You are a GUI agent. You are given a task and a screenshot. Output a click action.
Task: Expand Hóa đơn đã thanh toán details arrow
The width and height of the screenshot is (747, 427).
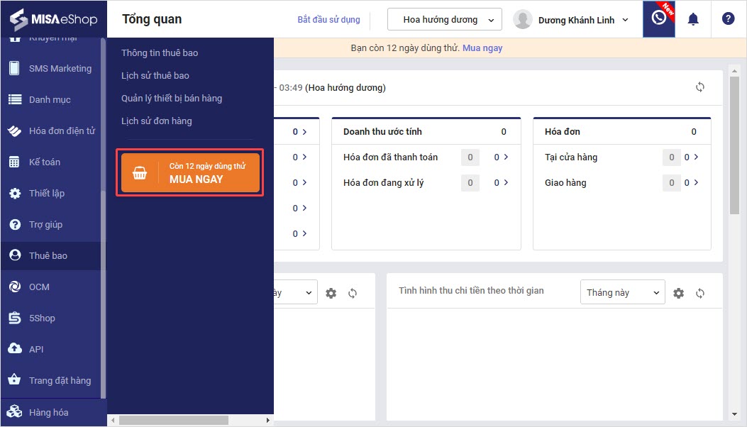tap(506, 157)
